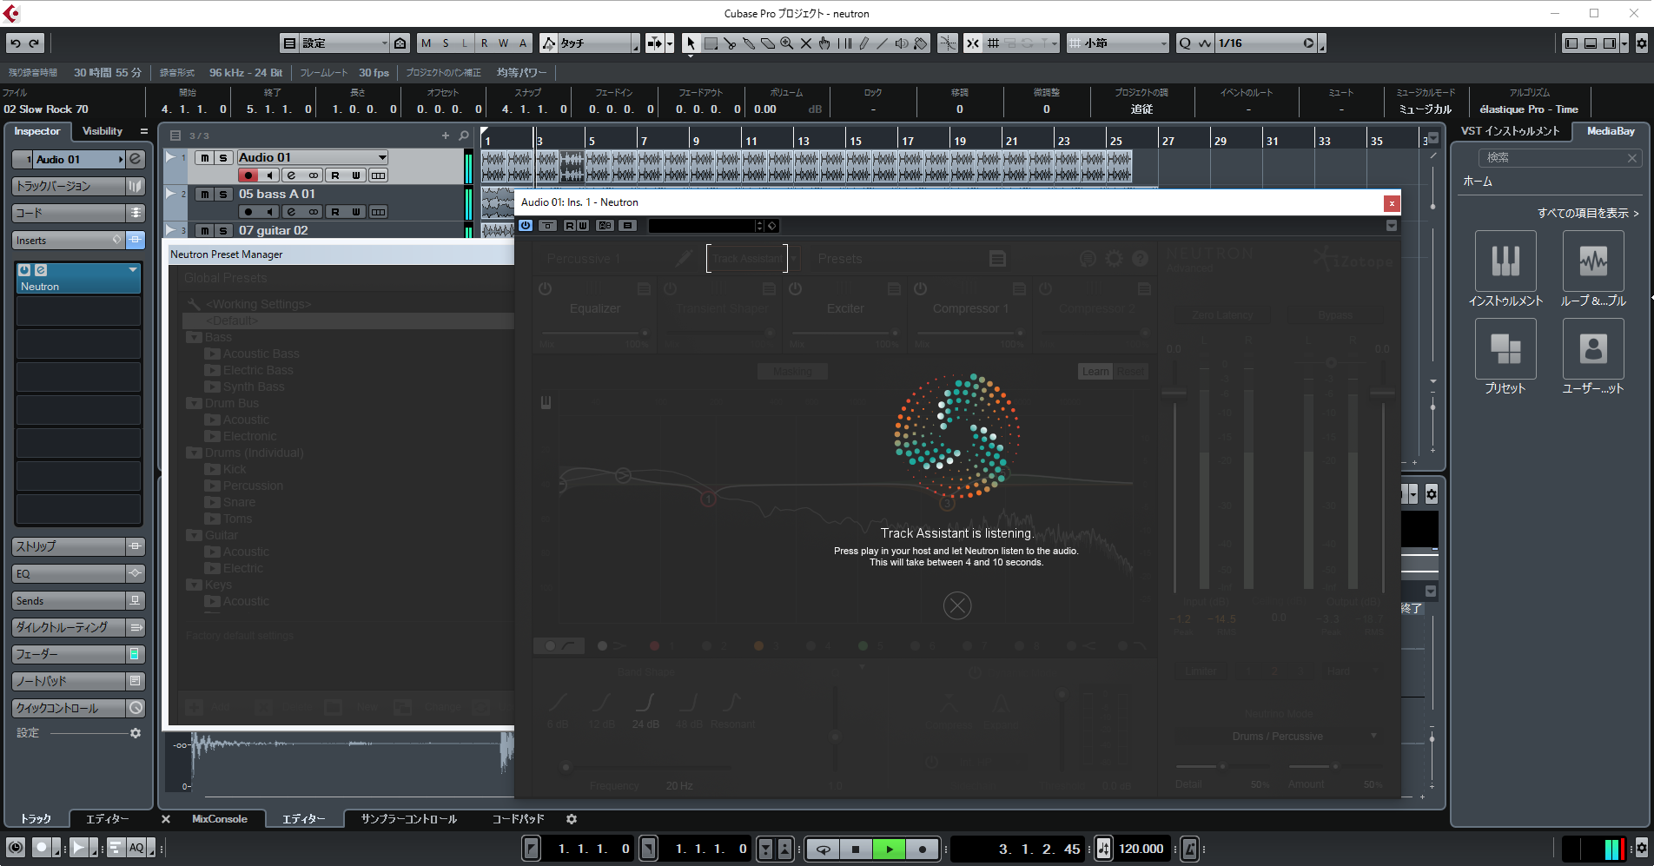Image resolution: width=1654 pixels, height=866 pixels.
Task: Toggle Neutron plugin power bypass button
Action: pos(526,225)
